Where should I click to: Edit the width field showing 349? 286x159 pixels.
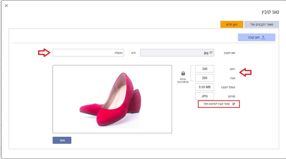coord(205,69)
